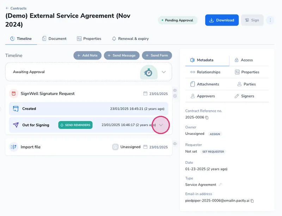The image size is (282, 216).
Task: Expand the Out for Signing row chevron
Action: 161,125
